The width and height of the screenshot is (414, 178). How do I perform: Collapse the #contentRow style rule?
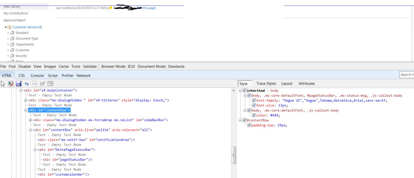pyautogui.click(x=240, y=120)
